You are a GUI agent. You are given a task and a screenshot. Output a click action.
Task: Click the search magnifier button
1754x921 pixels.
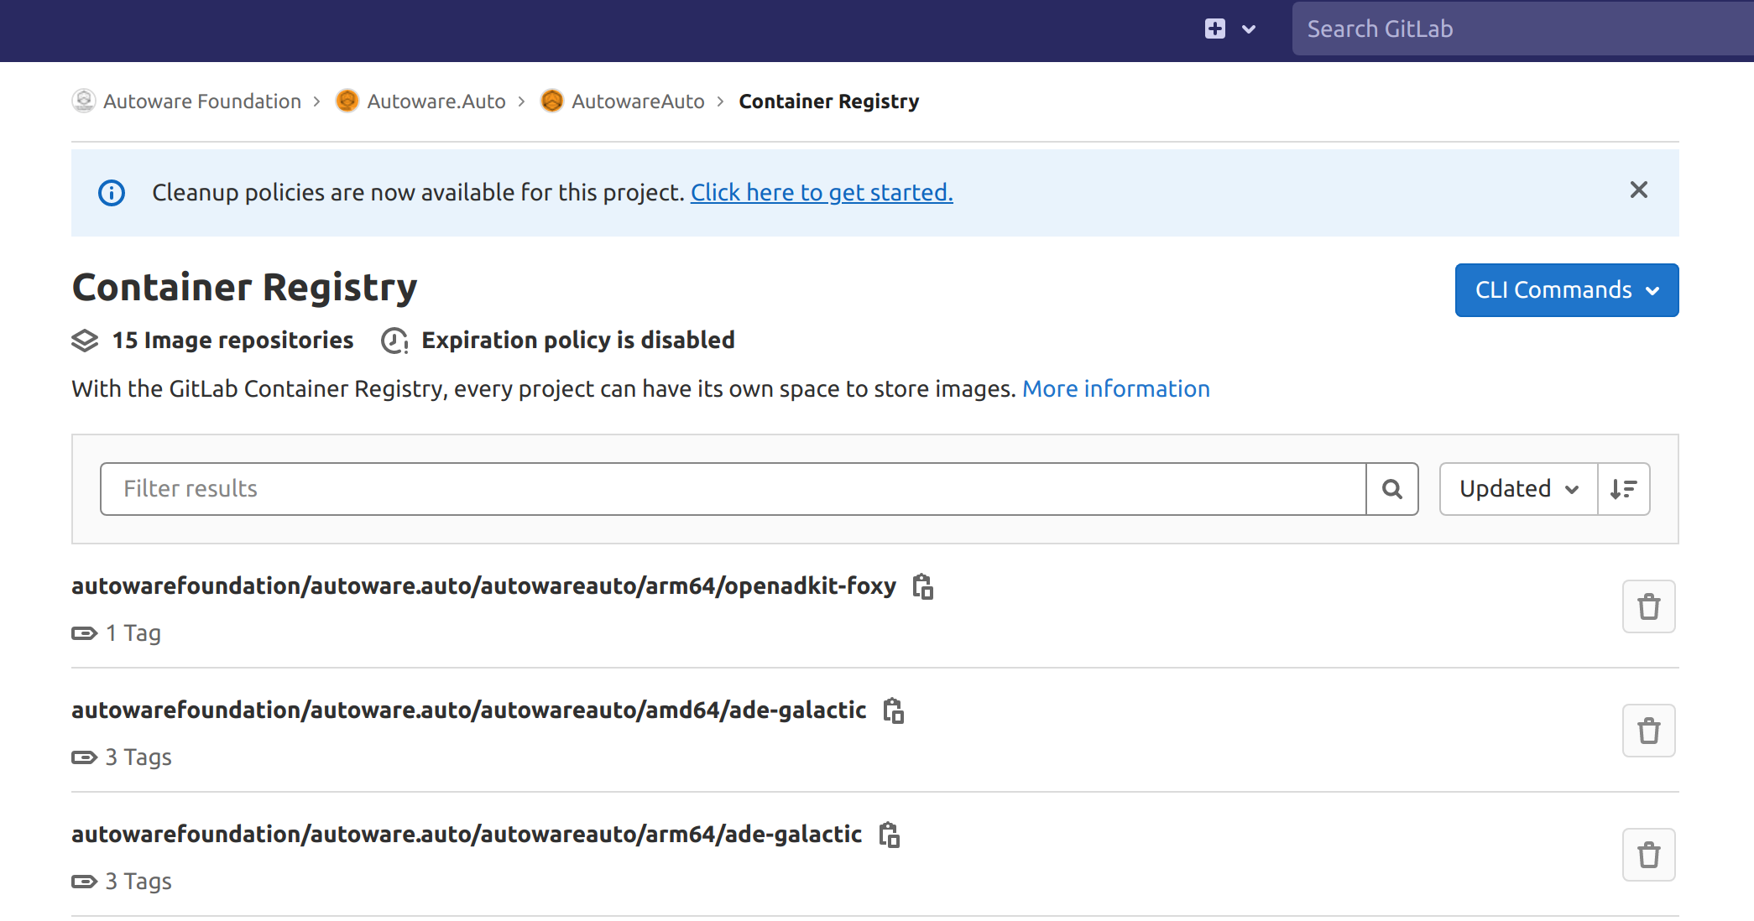tap(1391, 489)
